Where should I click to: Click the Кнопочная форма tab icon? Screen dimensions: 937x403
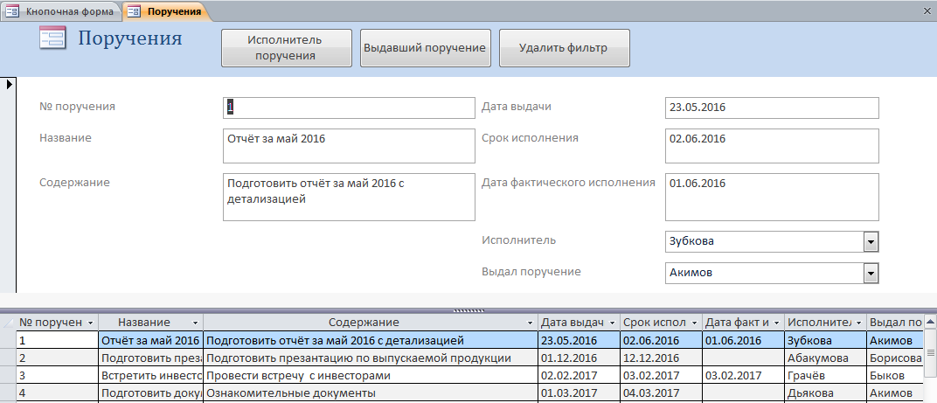point(13,11)
